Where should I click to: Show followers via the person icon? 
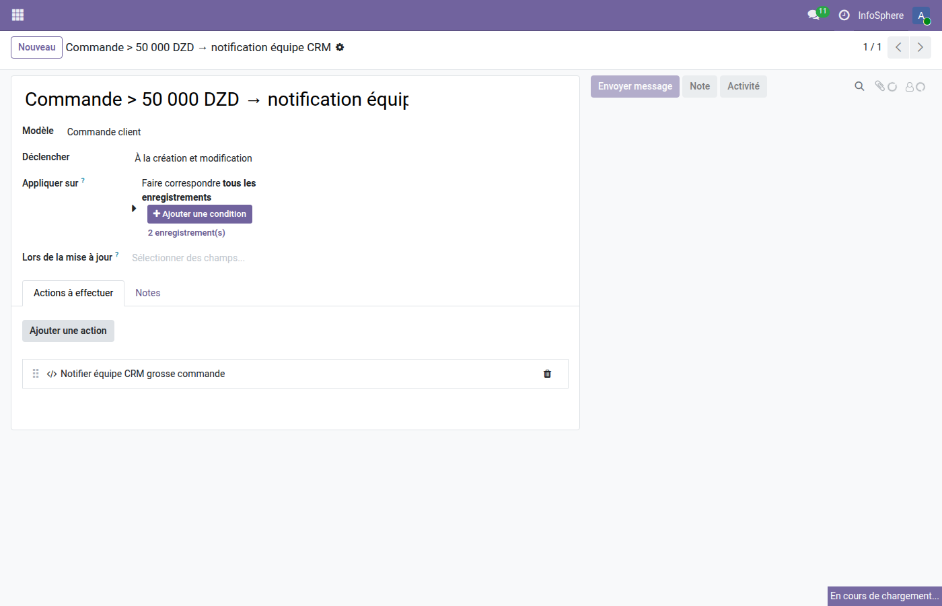click(x=910, y=87)
